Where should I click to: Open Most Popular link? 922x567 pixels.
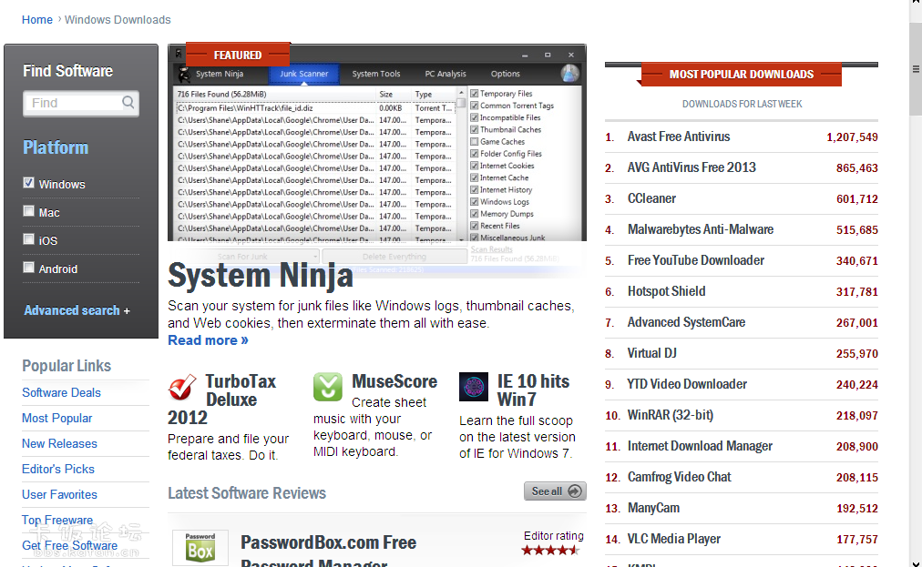coord(57,419)
